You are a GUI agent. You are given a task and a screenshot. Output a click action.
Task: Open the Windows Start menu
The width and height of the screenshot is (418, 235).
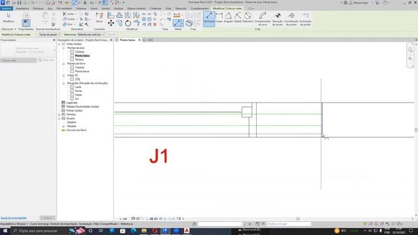pos(5,230)
